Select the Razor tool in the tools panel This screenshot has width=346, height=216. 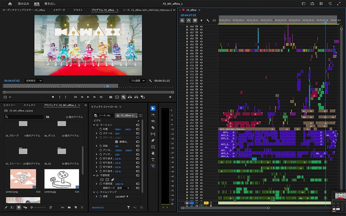(x=153, y=127)
